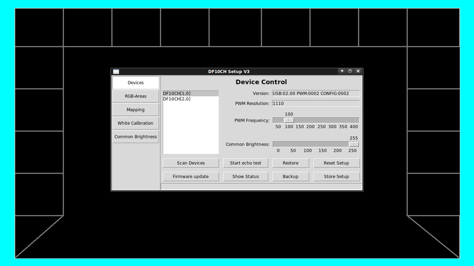Maximize the DF10CH Setup window

[x=350, y=71]
